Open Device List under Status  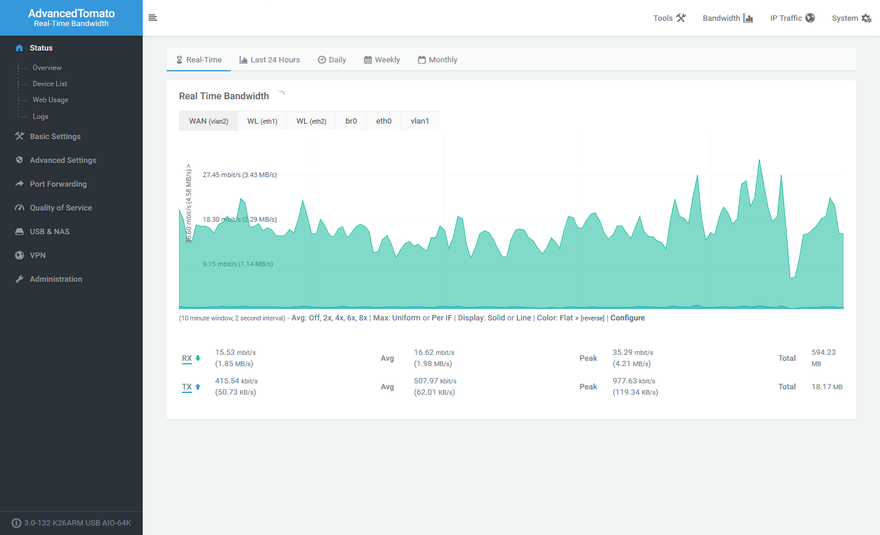50,84
